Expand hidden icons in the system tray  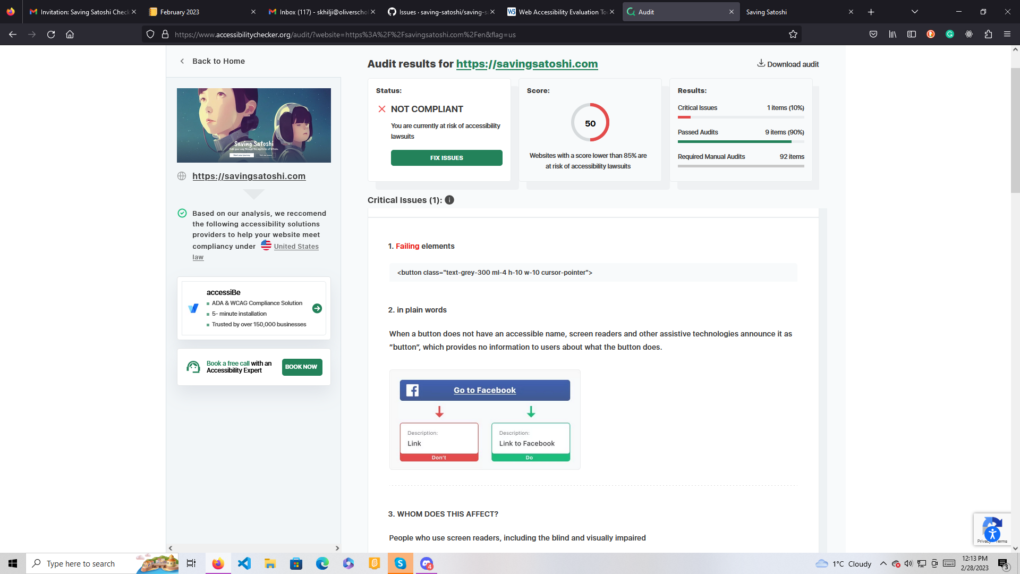coord(883,563)
